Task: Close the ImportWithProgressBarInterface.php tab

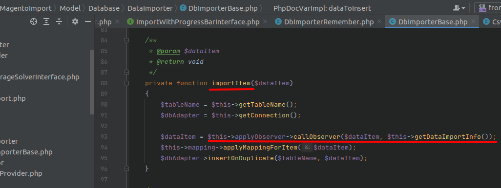Action: [x=265, y=21]
